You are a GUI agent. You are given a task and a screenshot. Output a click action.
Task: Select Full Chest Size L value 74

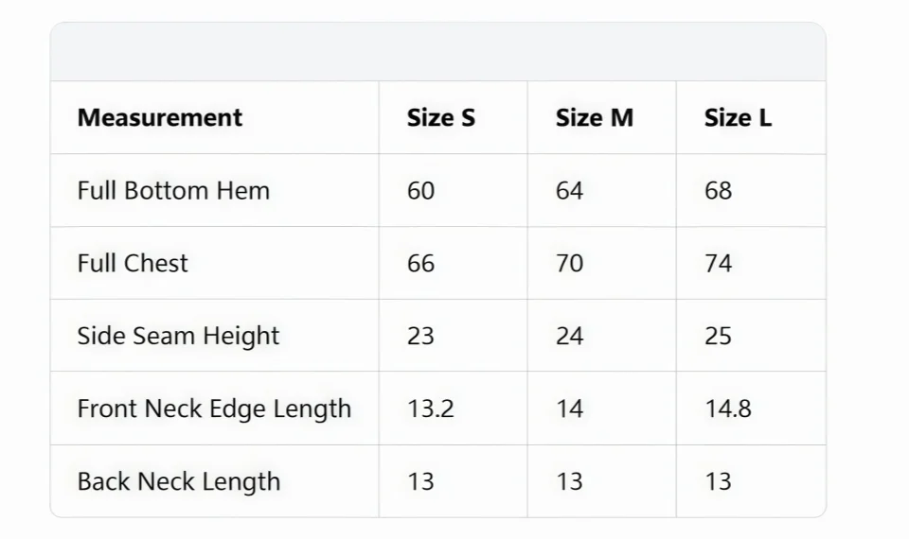(718, 264)
